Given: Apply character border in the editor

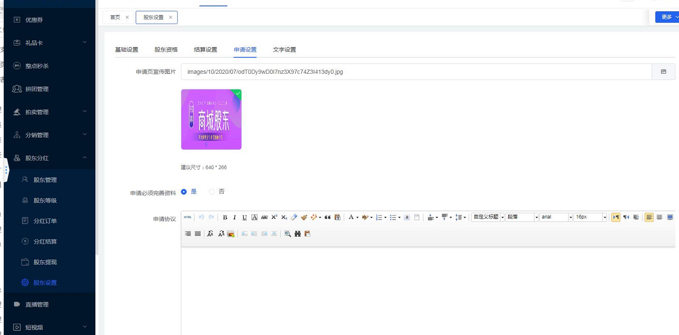Looking at the screenshot, I should (x=254, y=217).
